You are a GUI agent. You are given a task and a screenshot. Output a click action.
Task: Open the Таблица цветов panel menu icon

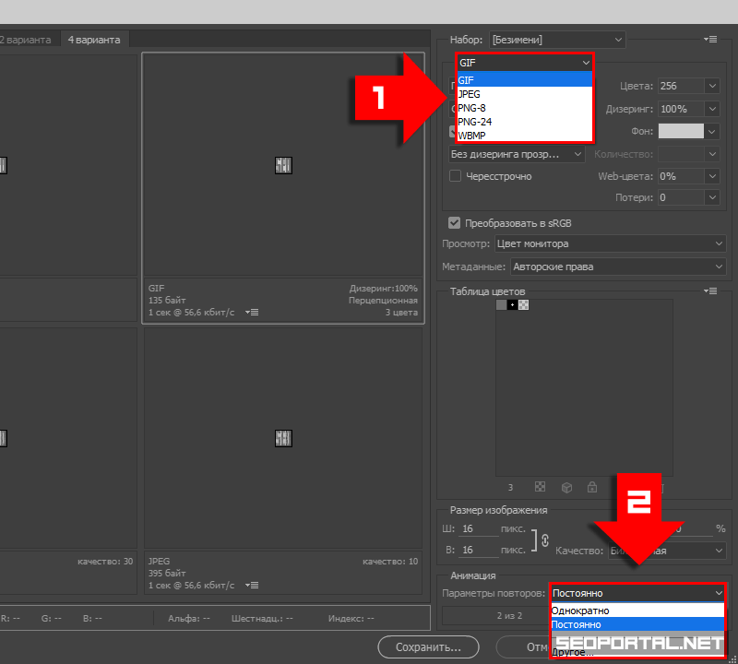709,291
